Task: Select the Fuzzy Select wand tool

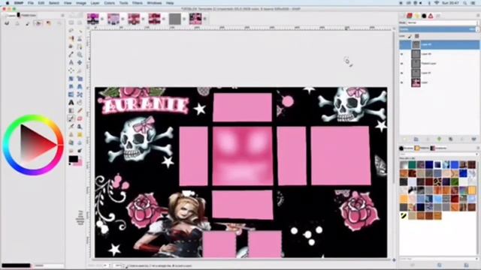Action: pyautogui.click(x=80, y=31)
